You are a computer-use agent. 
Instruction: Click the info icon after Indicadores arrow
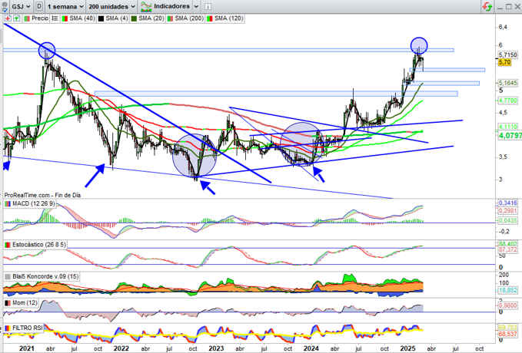[207, 7]
